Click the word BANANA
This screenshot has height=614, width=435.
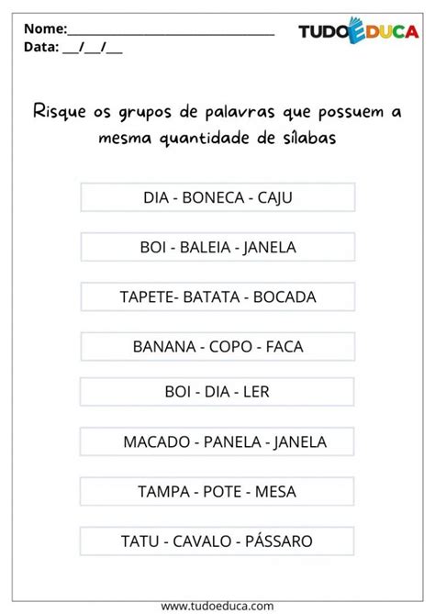(164, 347)
